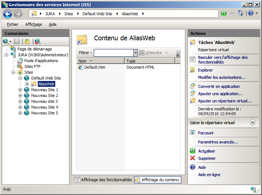Open the Fichier menu
The width and height of the screenshot is (262, 195).
click(x=12, y=24)
